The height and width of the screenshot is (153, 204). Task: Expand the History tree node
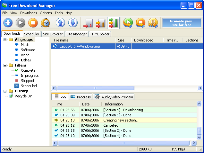(x=5, y=91)
